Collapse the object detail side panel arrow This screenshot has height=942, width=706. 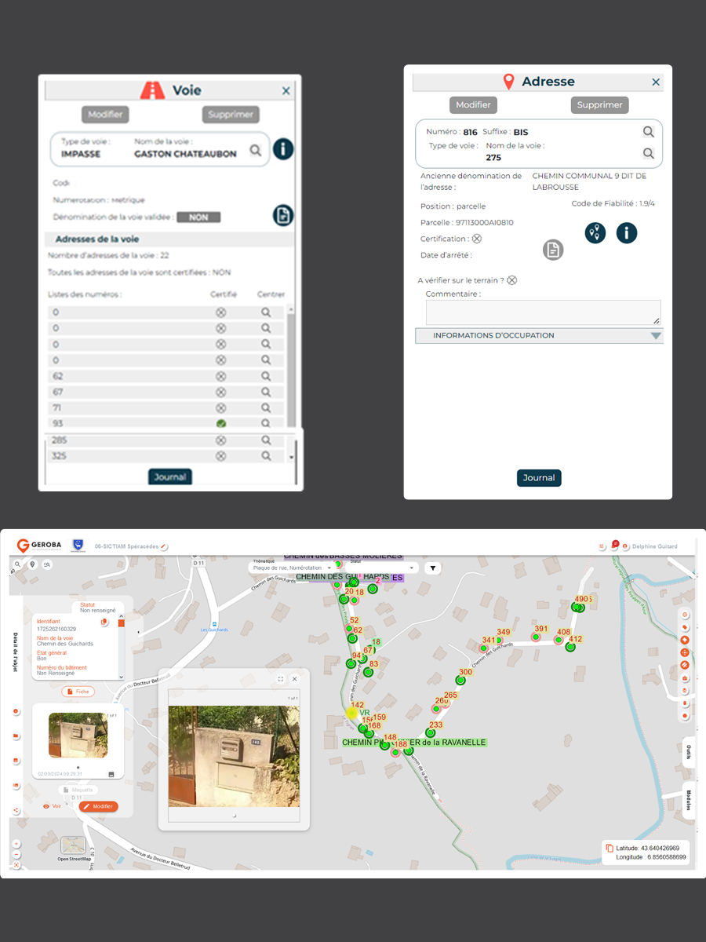point(139,630)
